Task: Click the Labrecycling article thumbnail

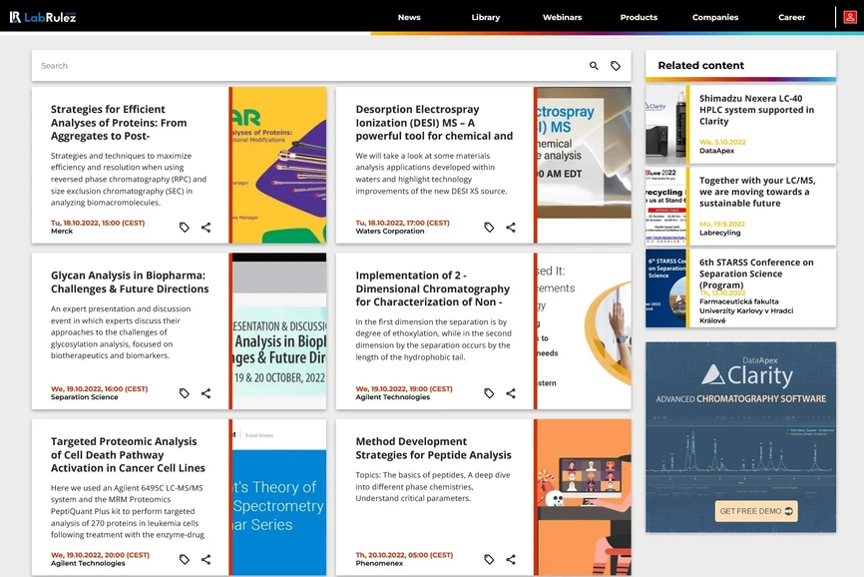Action: point(665,206)
